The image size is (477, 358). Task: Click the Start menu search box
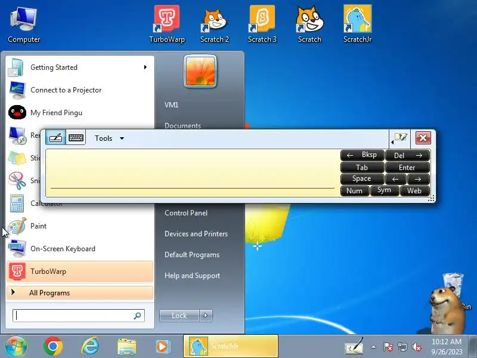click(79, 316)
